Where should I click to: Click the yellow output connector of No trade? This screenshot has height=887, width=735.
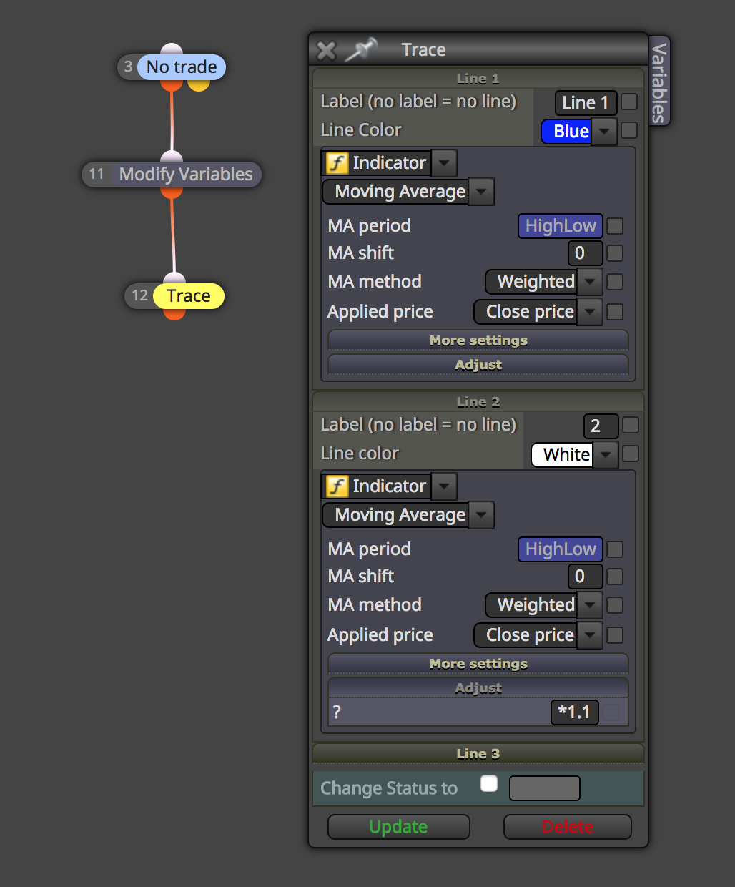[x=199, y=85]
